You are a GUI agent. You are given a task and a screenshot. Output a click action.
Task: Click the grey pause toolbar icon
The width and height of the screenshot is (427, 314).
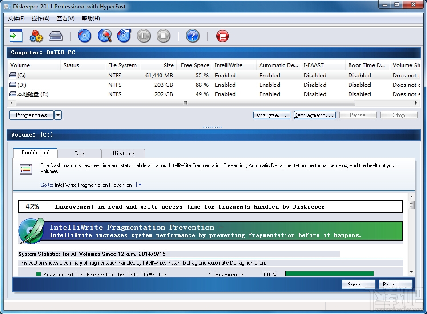tap(144, 36)
